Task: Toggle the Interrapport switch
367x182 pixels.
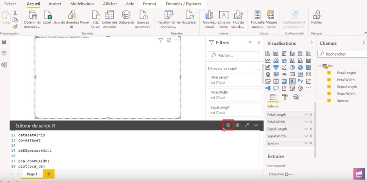Action: pyautogui.click(x=289, y=174)
